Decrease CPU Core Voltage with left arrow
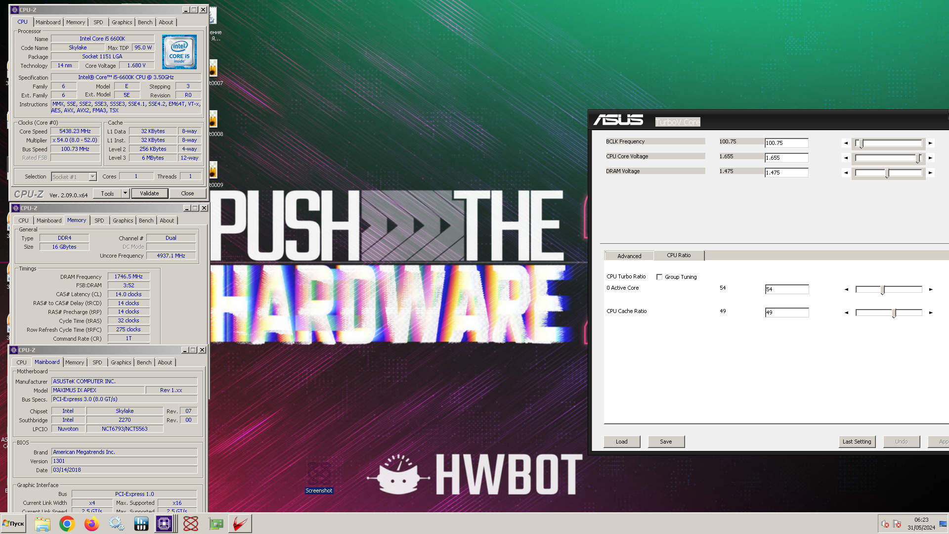 (846, 158)
